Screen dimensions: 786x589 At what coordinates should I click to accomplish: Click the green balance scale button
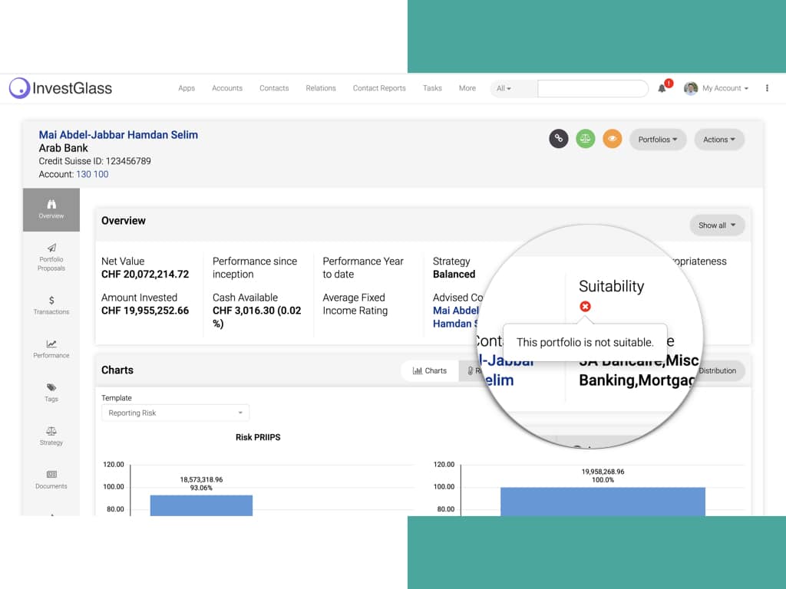pos(586,139)
